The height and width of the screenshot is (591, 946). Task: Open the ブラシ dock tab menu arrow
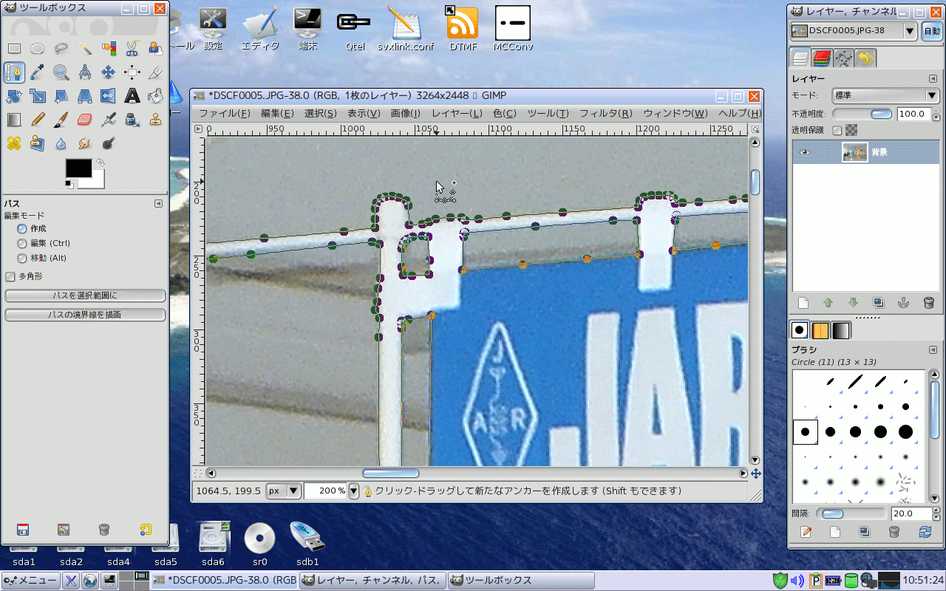(x=933, y=349)
